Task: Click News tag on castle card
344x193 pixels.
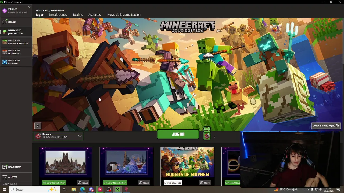Action: [x=83, y=183]
